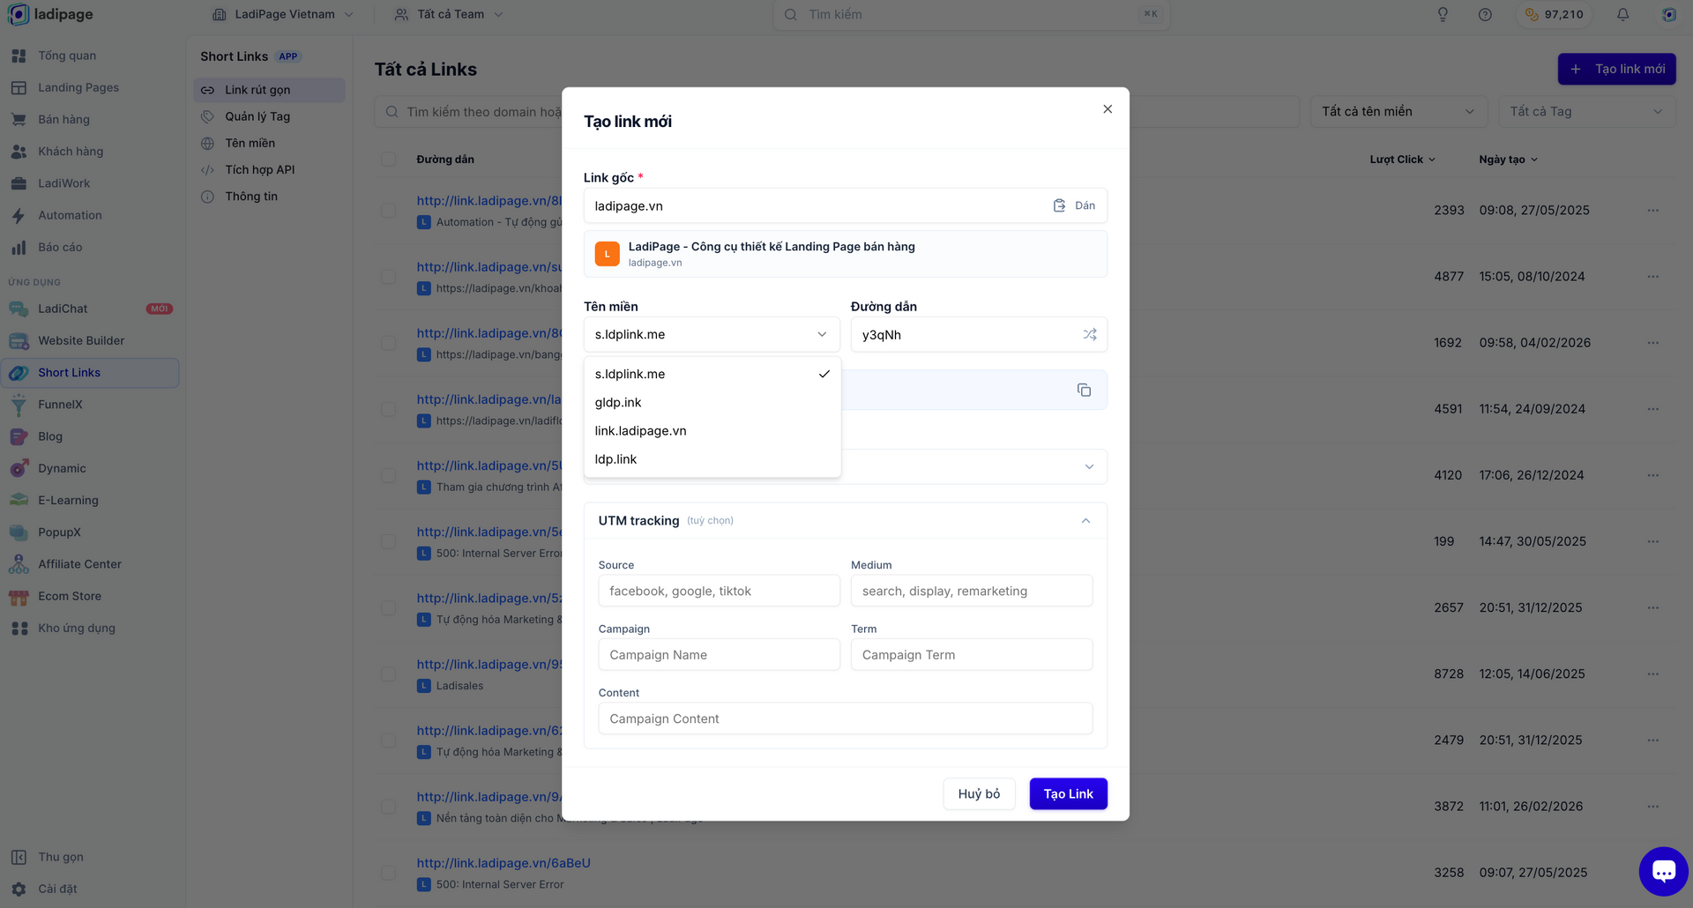Image resolution: width=1693 pixels, height=908 pixels.
Task: Open Báo cáo chart icon in sidebar
Action: pos(19,248)
